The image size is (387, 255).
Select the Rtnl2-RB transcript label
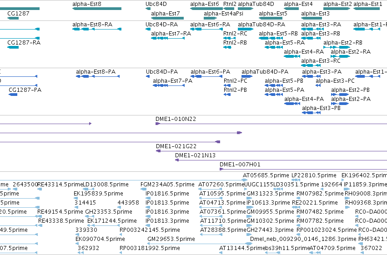pos(235,43)
